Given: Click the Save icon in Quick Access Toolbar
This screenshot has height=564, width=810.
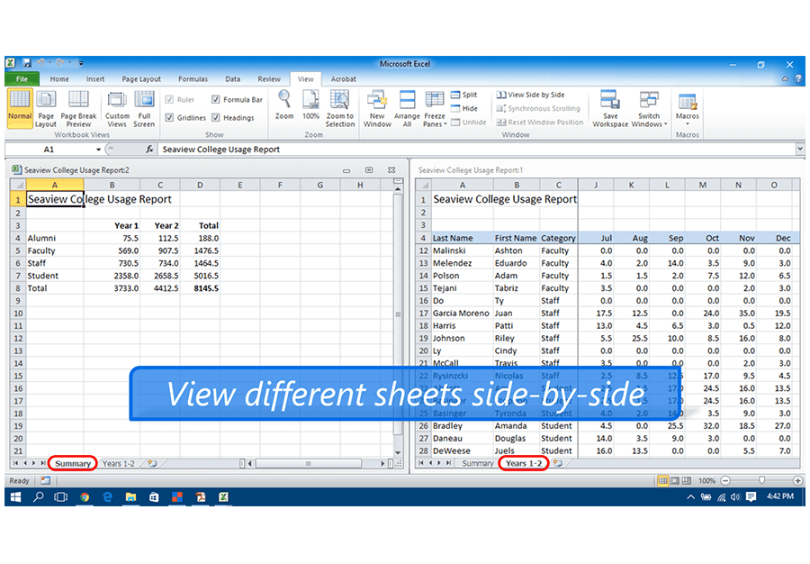Looking at the screenshot, I should (27, 64).
